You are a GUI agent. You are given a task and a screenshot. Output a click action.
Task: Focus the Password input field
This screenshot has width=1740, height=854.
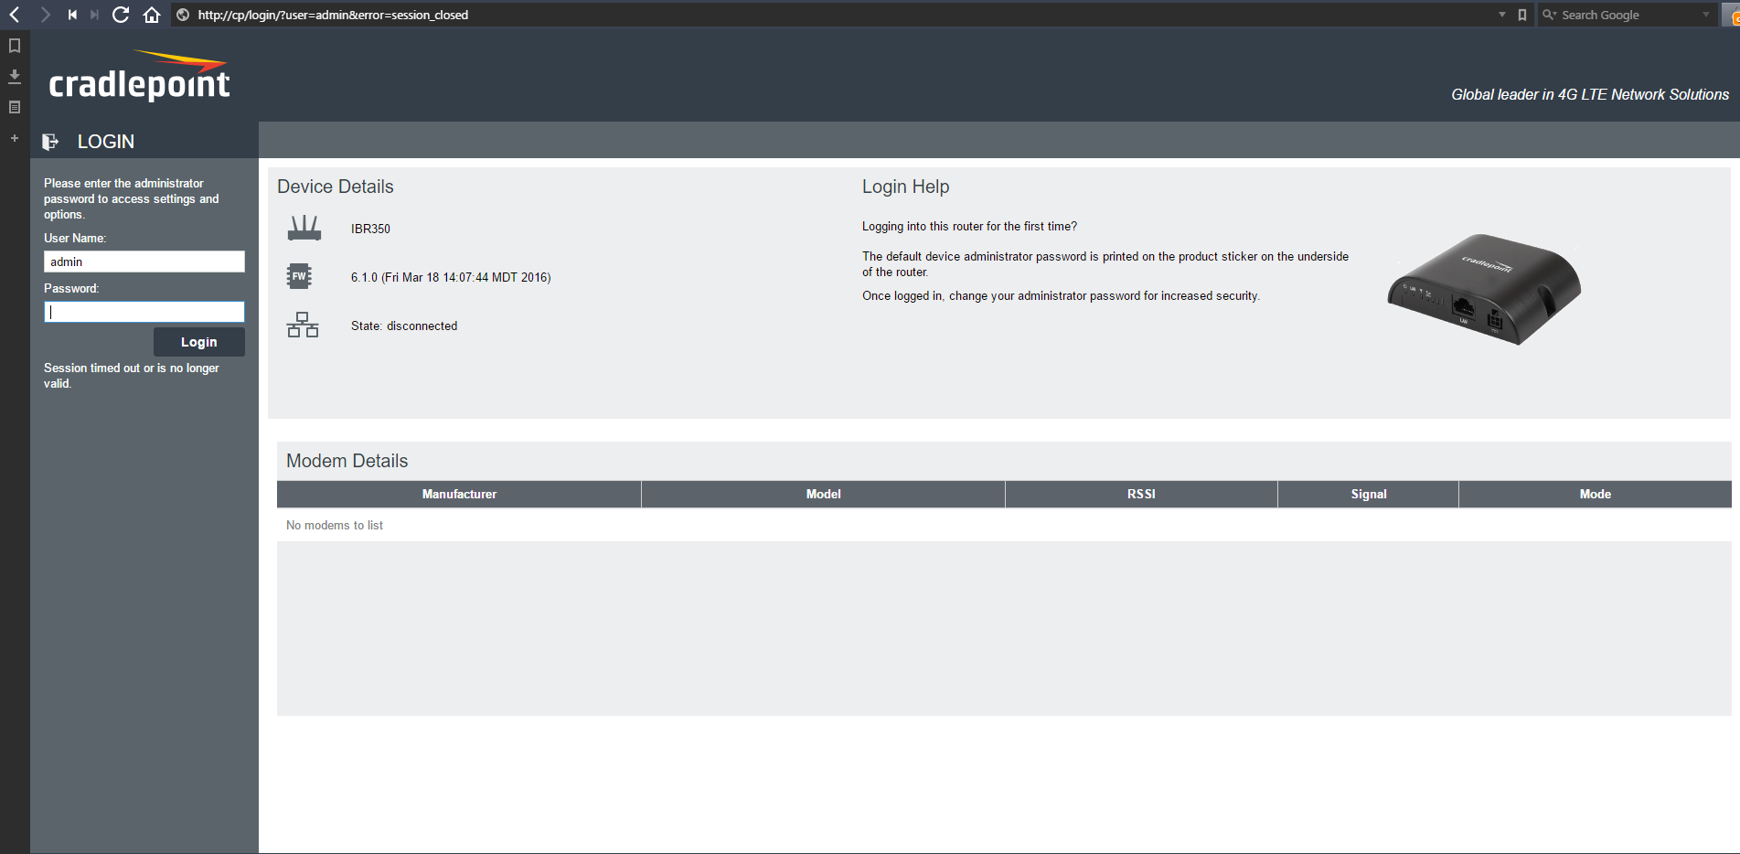click(x=144, y=312)
